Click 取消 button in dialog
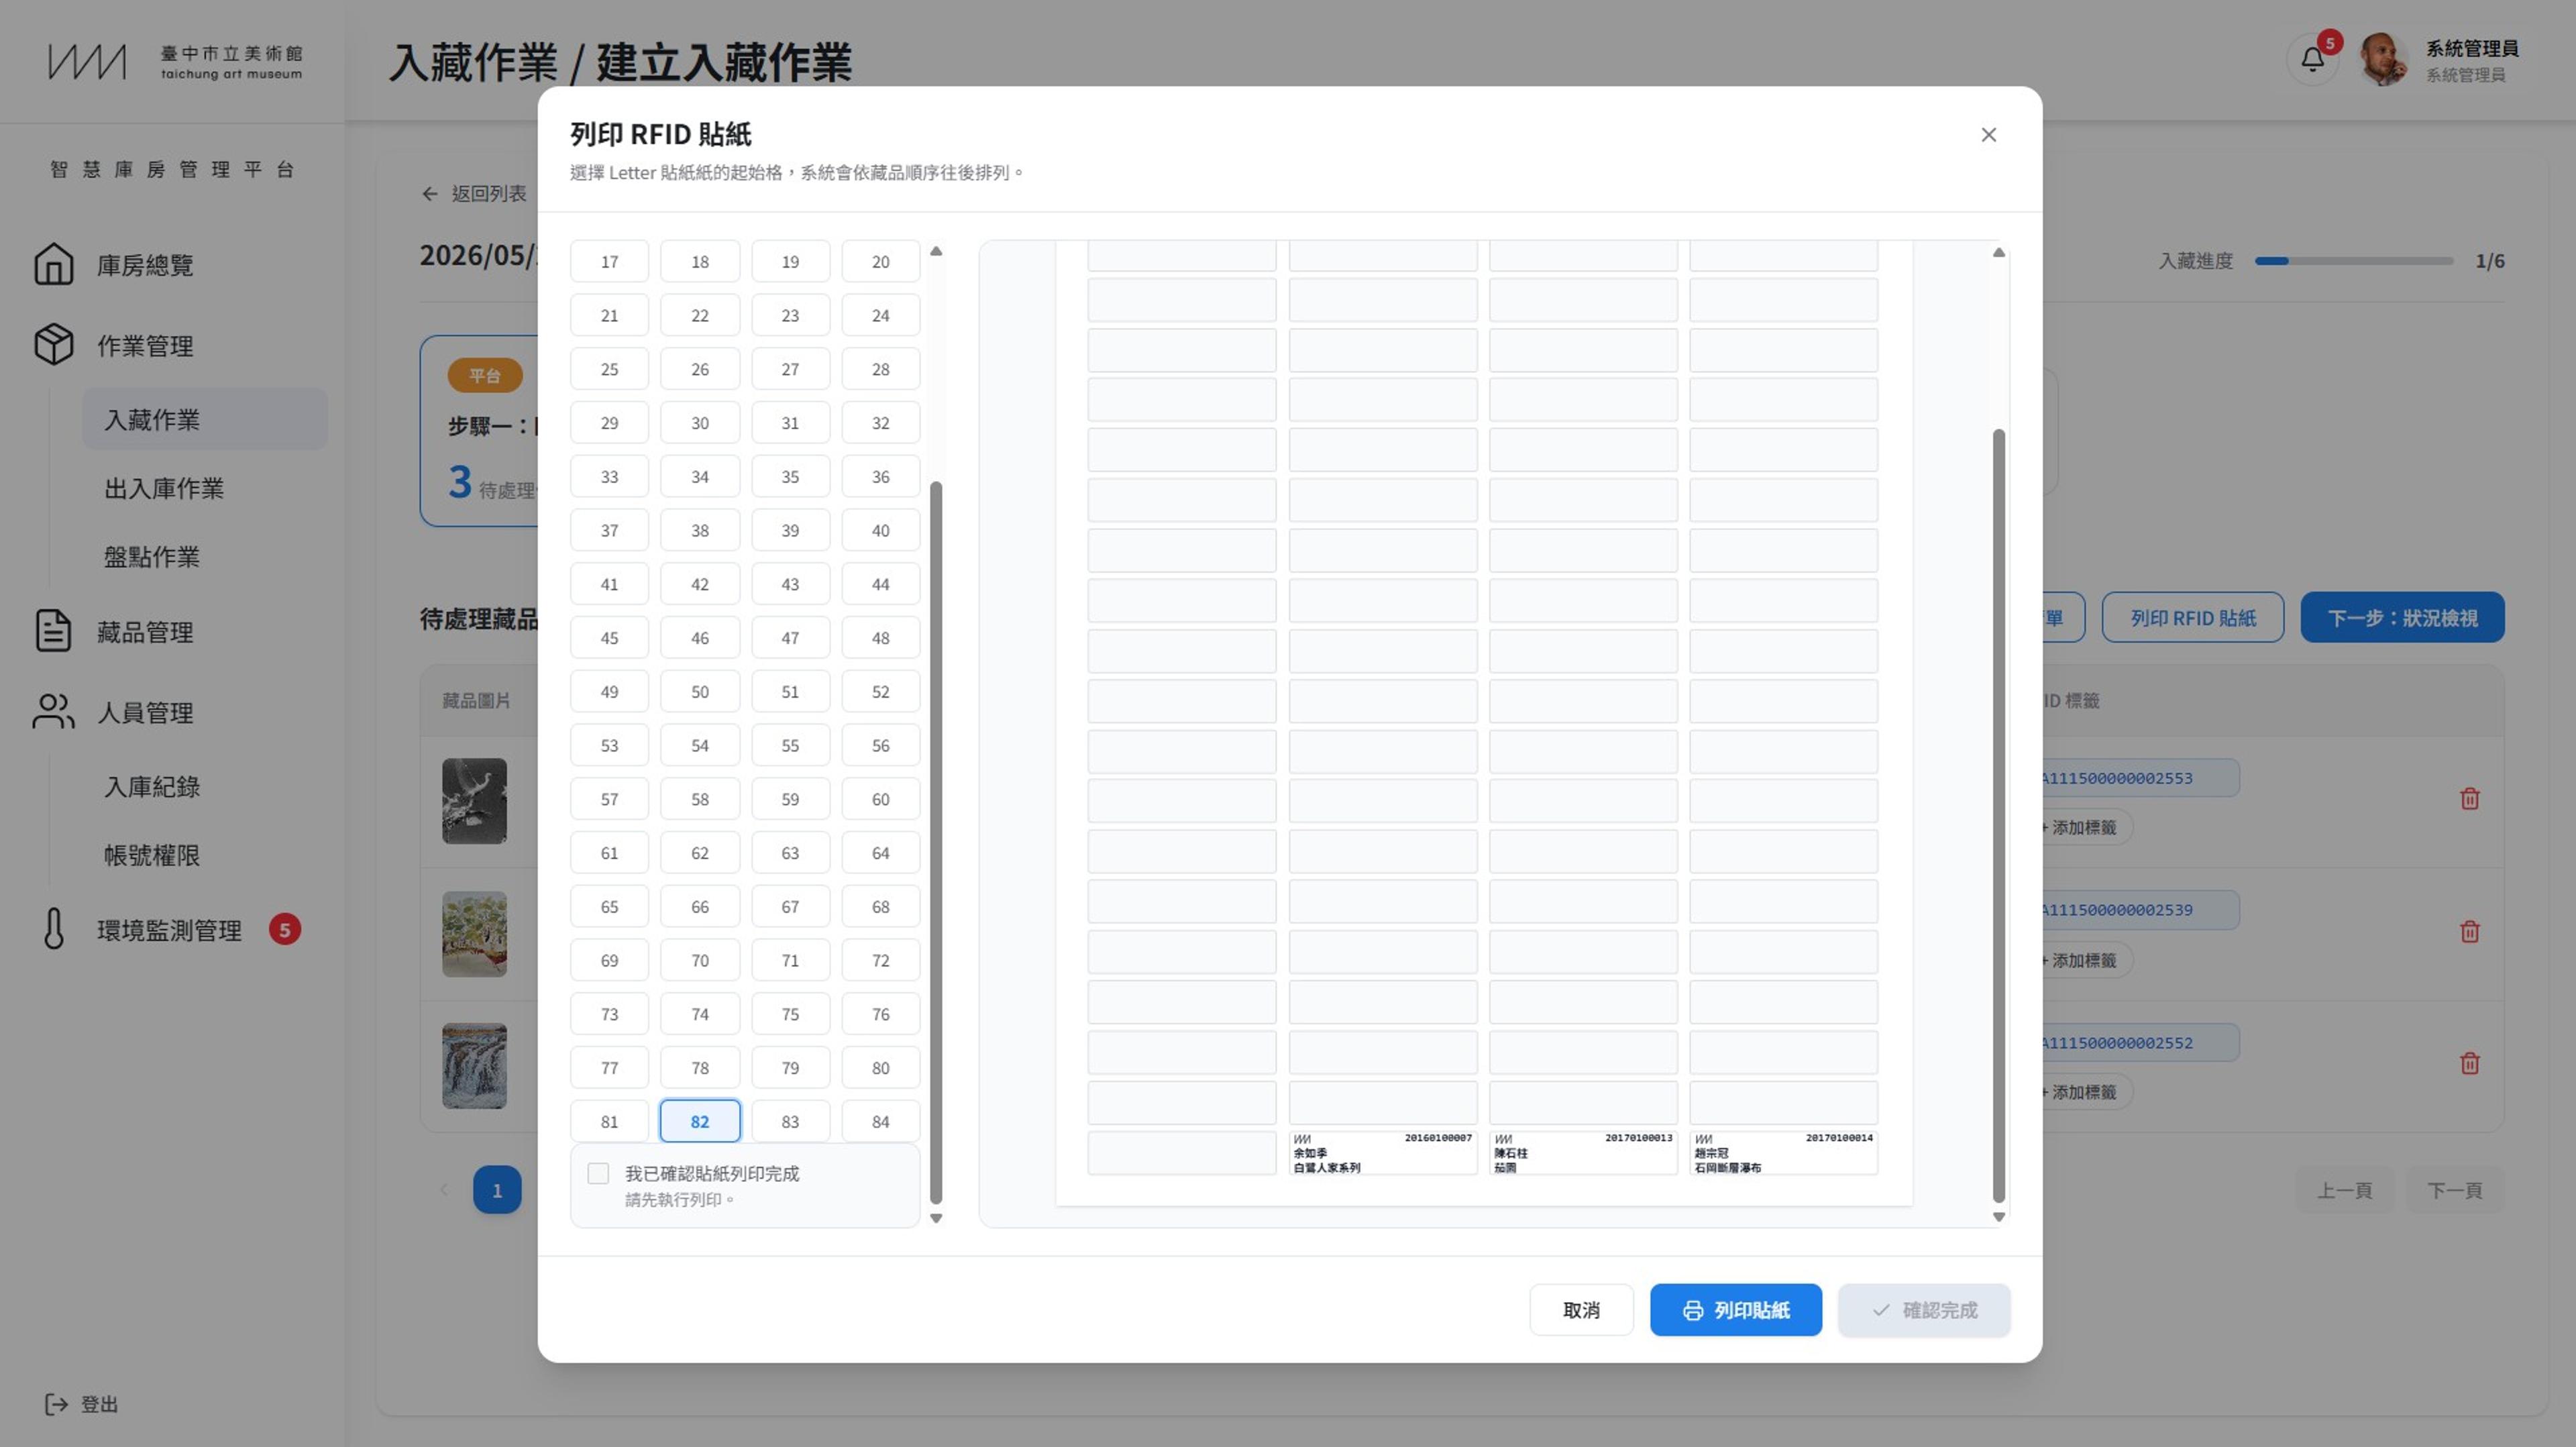 tap(1581, 1310)
